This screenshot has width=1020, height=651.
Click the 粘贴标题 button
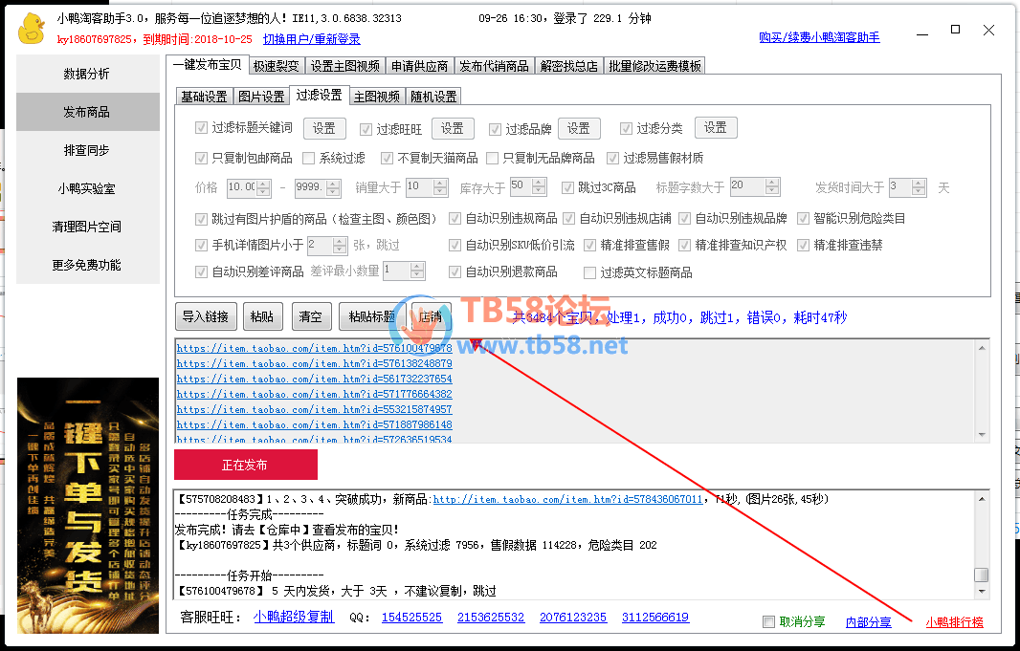[372, 316]
